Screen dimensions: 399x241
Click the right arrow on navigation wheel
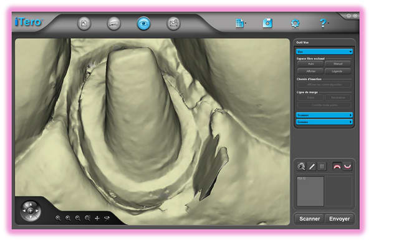37,211
